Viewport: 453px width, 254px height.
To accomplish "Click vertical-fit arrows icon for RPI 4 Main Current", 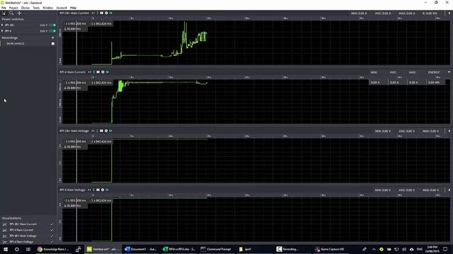I will pos(94,72).
